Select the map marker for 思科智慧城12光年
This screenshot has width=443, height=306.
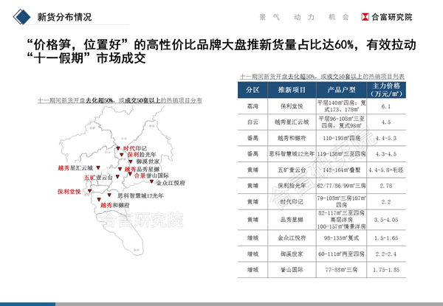pyautogui.click(x=109, y=195)
